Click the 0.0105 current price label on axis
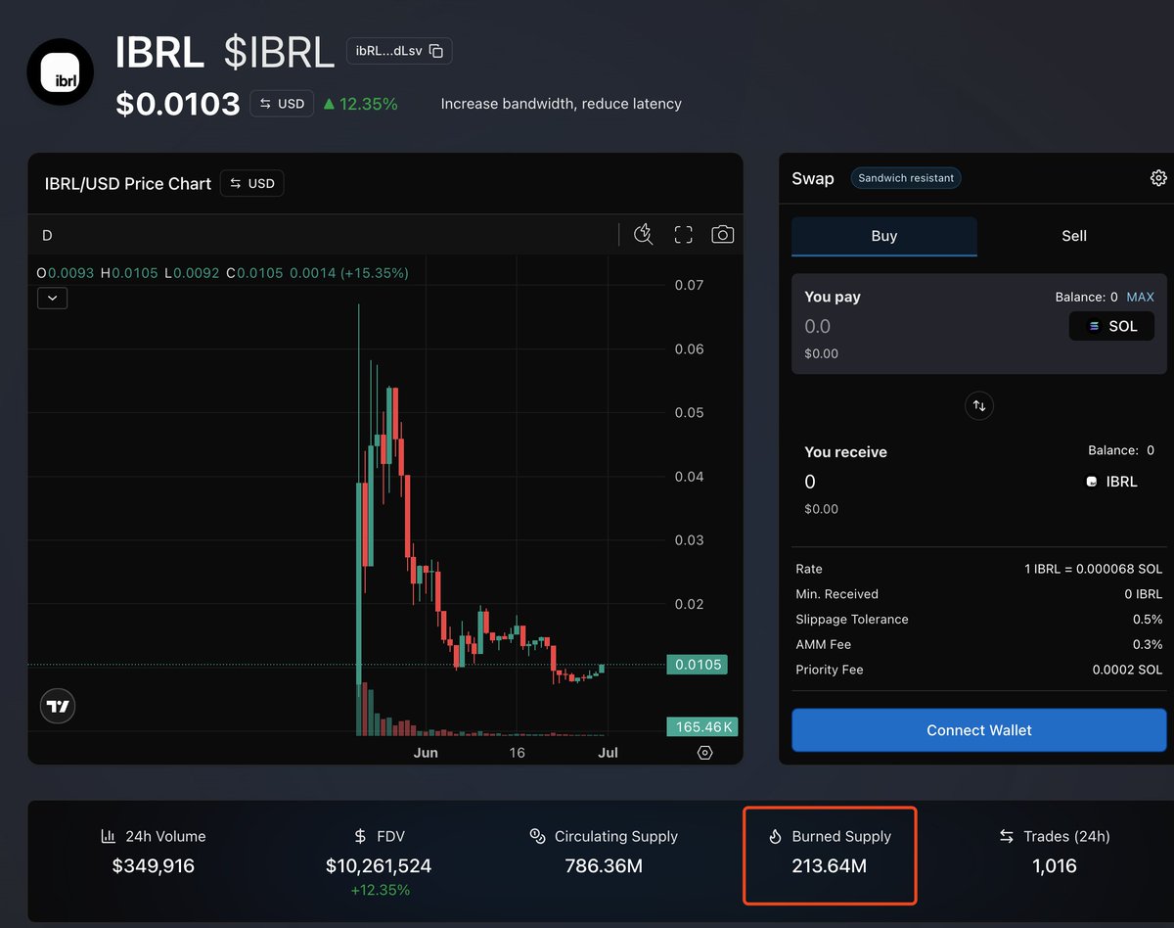1174x928 pixels. click(699, 665)
